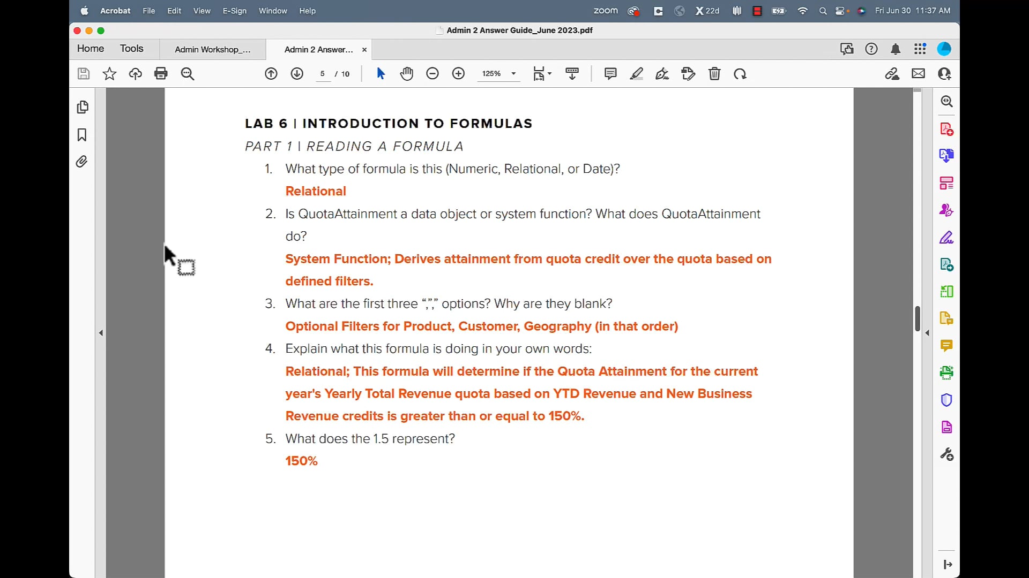The width and height of the screenshot is (1029, 578).
Task: Open the E-Sign menu
Action: pyautogui.click(x=234, y=11)
